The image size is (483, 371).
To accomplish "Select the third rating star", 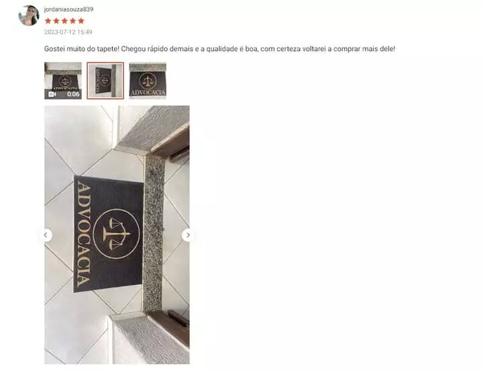I will 64,21.
